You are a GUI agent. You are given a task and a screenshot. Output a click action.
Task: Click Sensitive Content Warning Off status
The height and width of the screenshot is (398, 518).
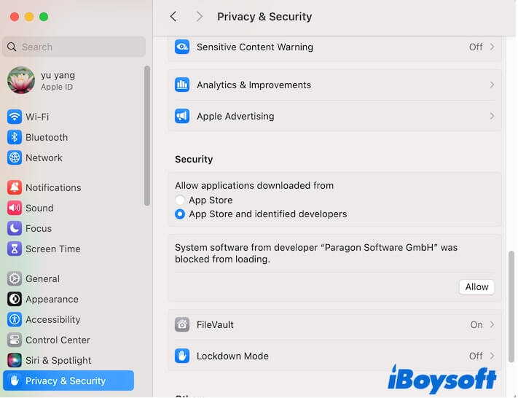(476, 47)
